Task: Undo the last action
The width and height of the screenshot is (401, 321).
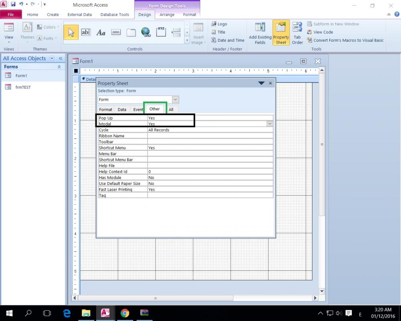Action: [21, 4]
